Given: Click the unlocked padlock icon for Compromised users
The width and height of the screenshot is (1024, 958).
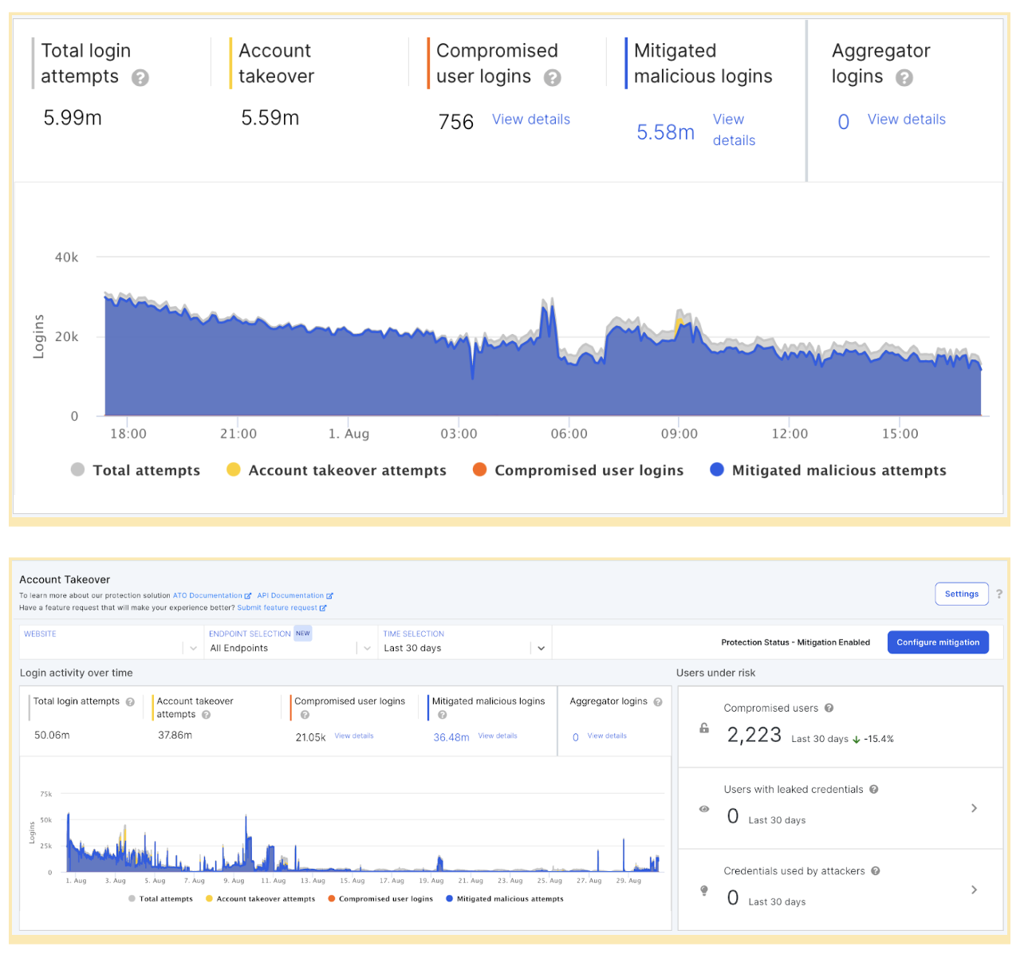Looking at the screenshot, I should click(x=704, y=728).
